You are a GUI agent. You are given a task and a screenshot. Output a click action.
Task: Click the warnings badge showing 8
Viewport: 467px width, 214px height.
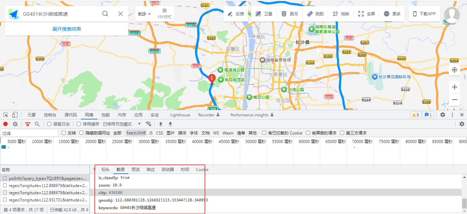click(416, 115)
